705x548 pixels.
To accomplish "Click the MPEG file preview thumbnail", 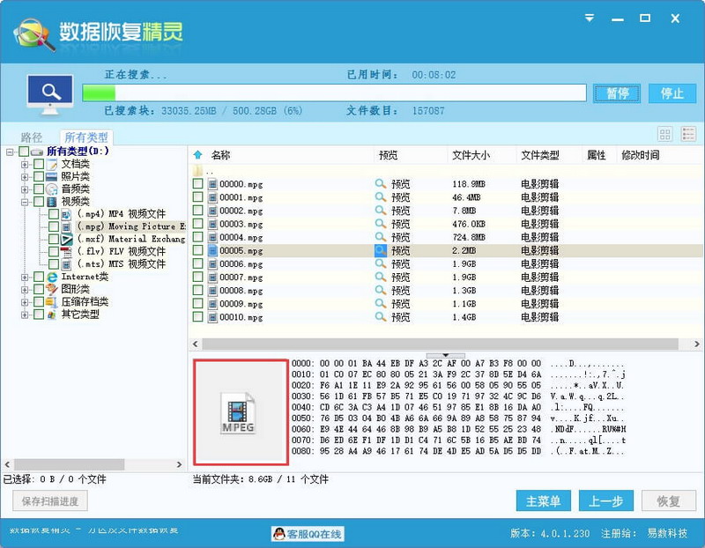I will tap(241, 411).
